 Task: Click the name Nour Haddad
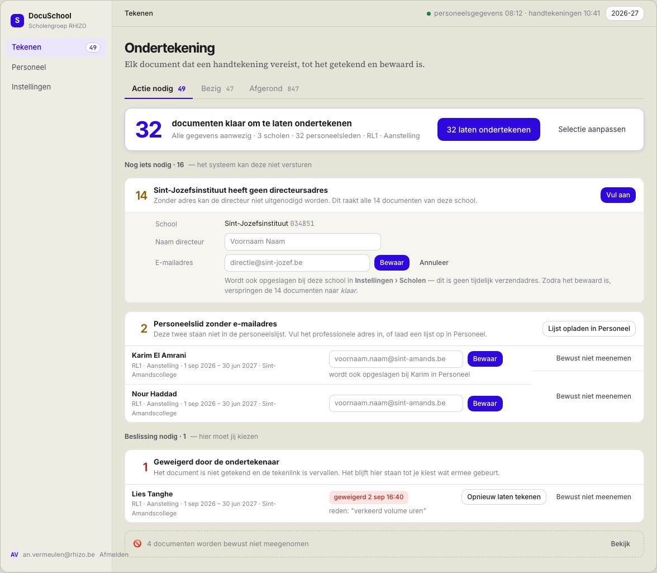click(x=154, y=394)
